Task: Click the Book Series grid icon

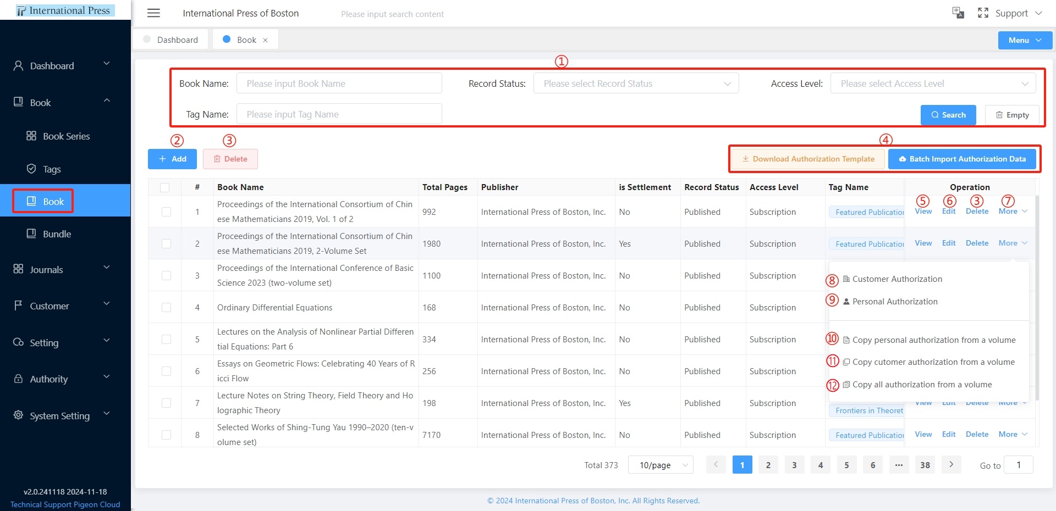Action: click(31, 136)
